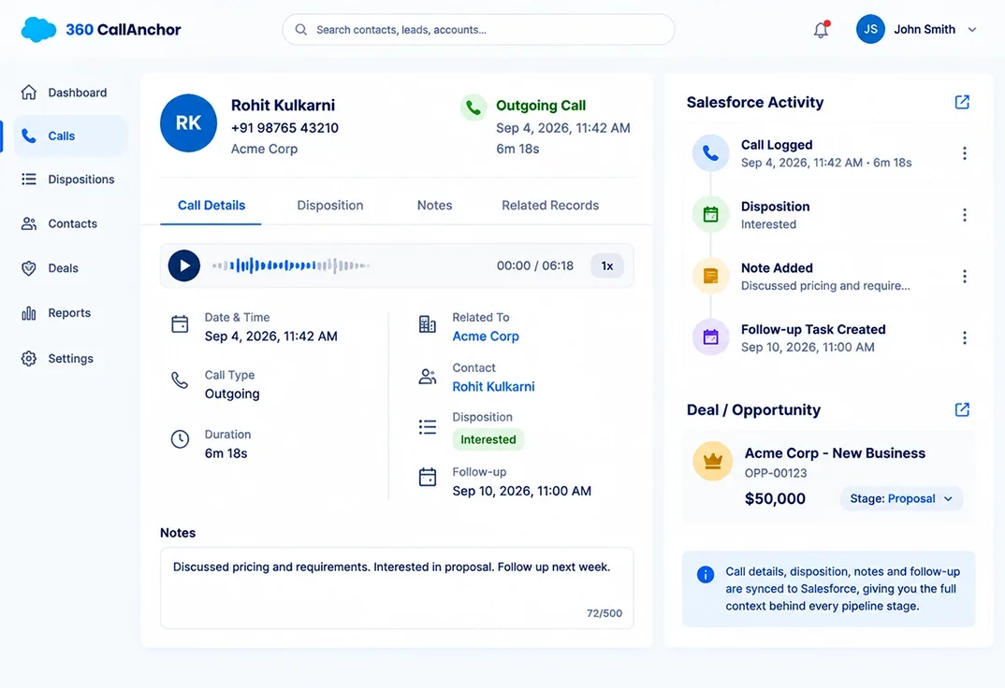Open Deal / Opportunity in external view
1005x688 pixels.
coord(962,409)
